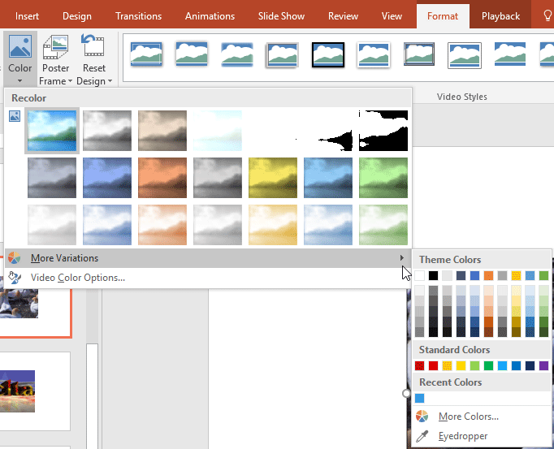
Task: Open Video Color Options
Action: 78,278
